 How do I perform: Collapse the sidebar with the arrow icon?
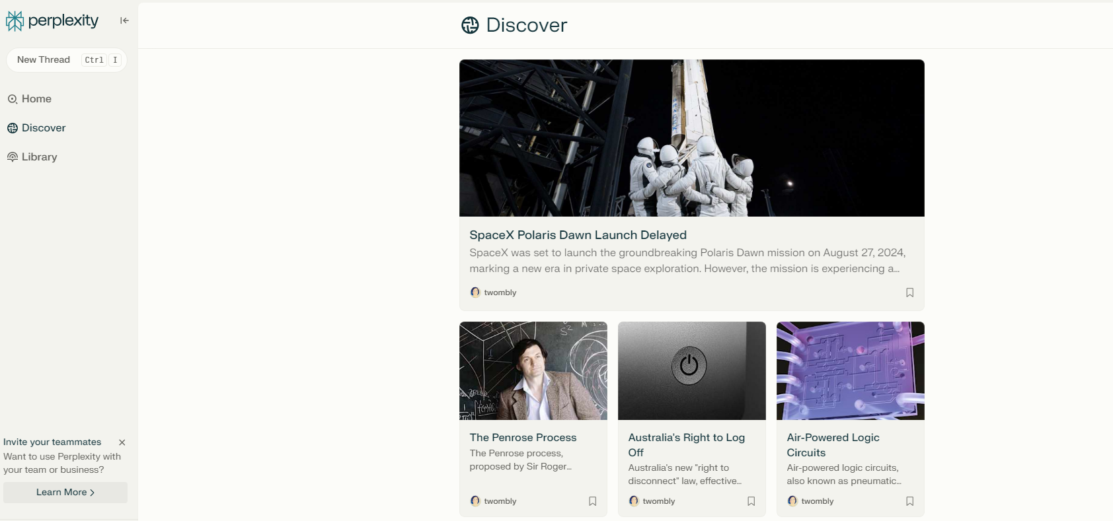click(124, 20)
